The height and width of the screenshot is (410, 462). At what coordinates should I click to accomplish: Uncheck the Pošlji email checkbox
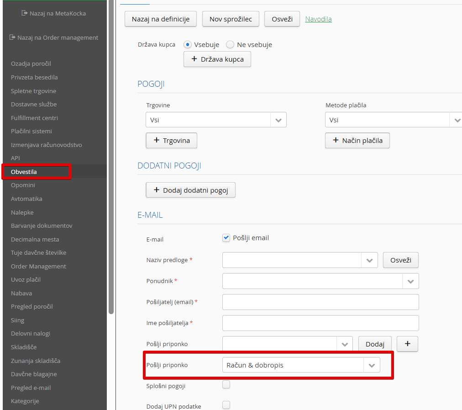click(x=226, y=237)
